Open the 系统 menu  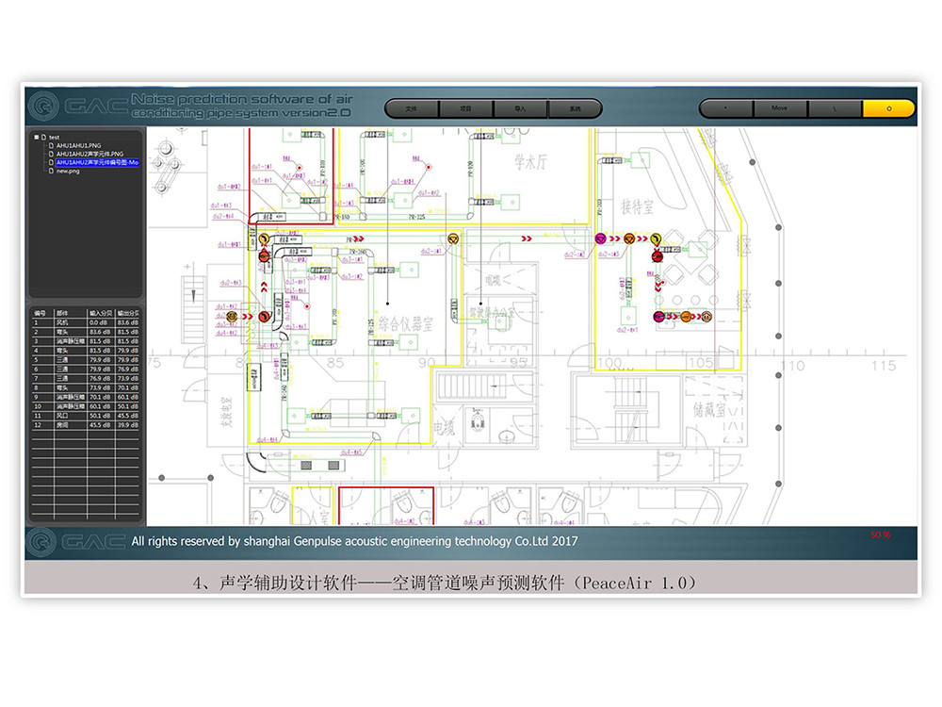(x=575, y=108)
